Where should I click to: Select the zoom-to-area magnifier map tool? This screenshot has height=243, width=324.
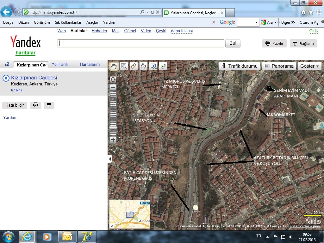(124, 66)
